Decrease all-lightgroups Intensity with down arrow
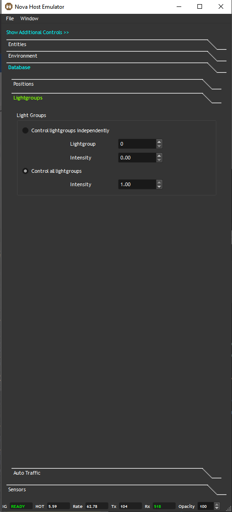The width and height of the screenshot is (232, 512). point(159,187)
